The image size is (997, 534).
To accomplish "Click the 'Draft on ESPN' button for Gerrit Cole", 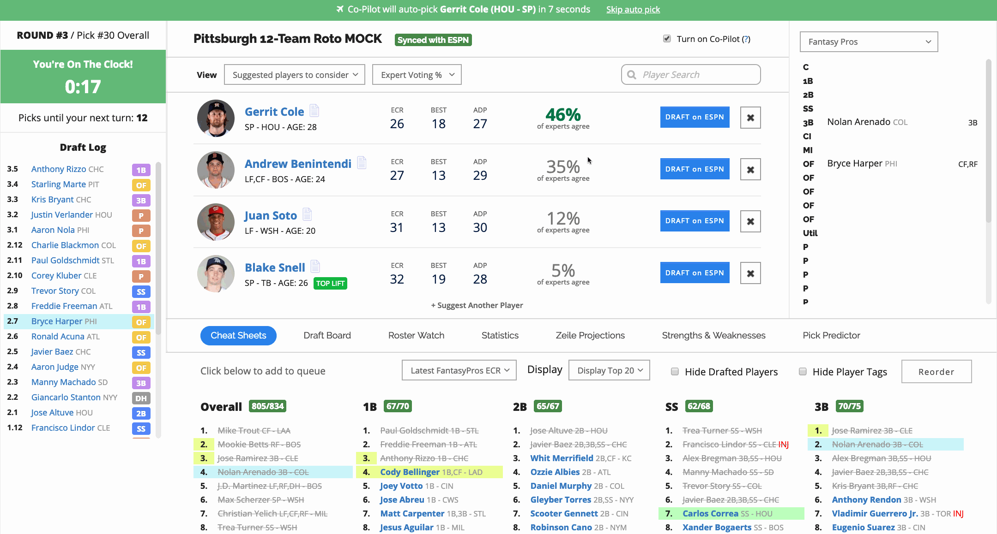I will [x=695, y=117].
